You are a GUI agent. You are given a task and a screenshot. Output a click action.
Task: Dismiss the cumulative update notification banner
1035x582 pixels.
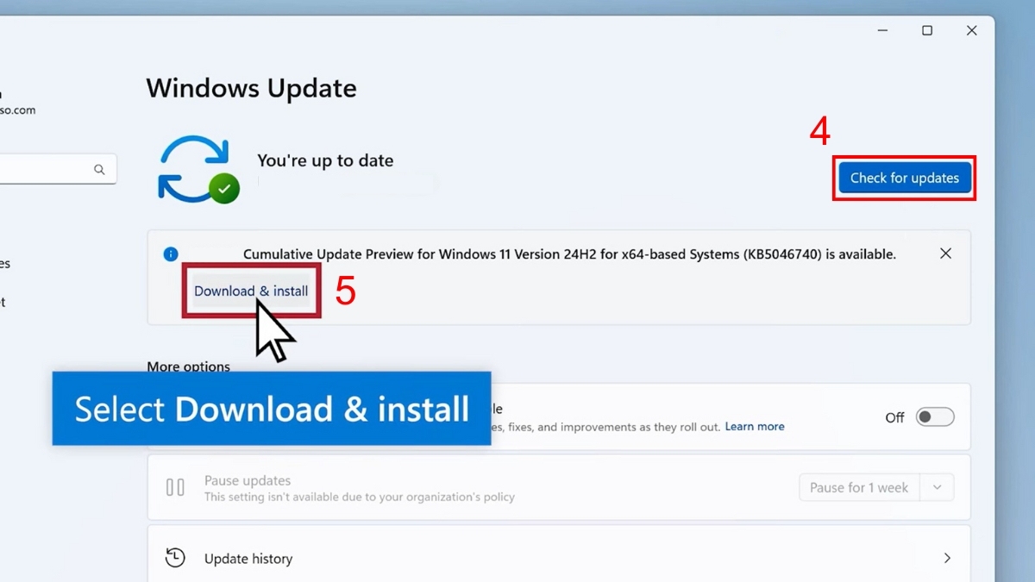click(945, 253)
